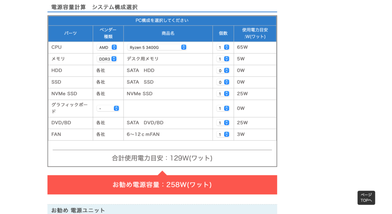Click the 商品名 column header

tap(168, 33)
